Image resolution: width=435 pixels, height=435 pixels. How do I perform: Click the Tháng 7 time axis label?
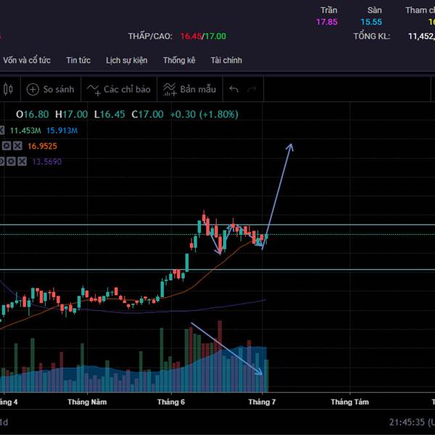click(262, 402)
